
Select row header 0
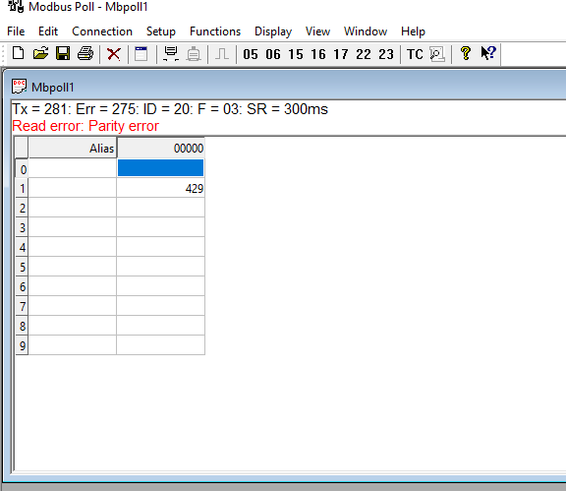(22, 168)
